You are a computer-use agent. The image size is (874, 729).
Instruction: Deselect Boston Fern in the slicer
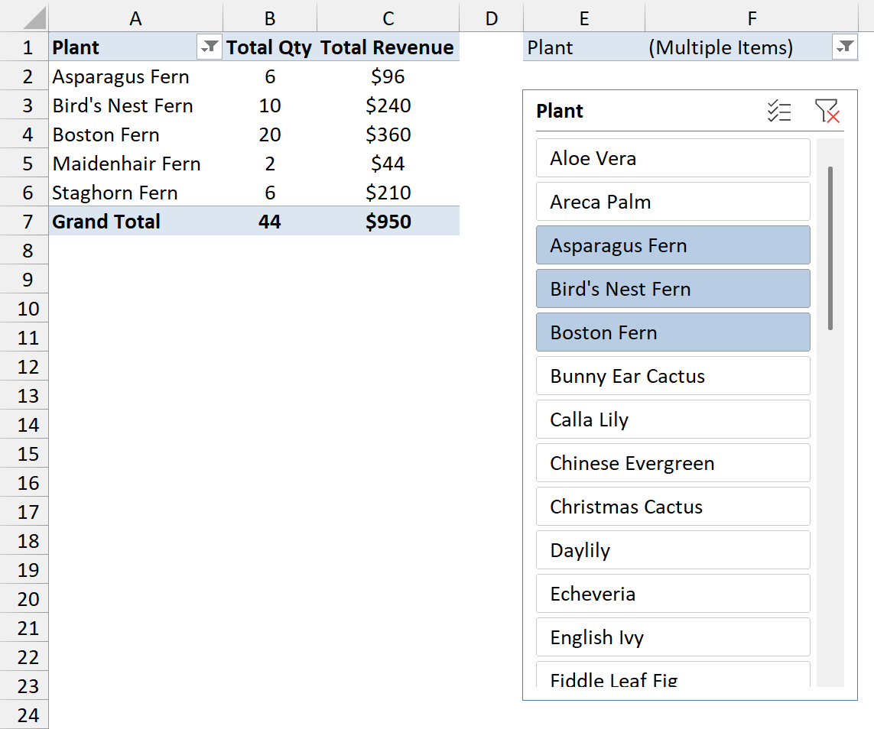click(673, 332)
